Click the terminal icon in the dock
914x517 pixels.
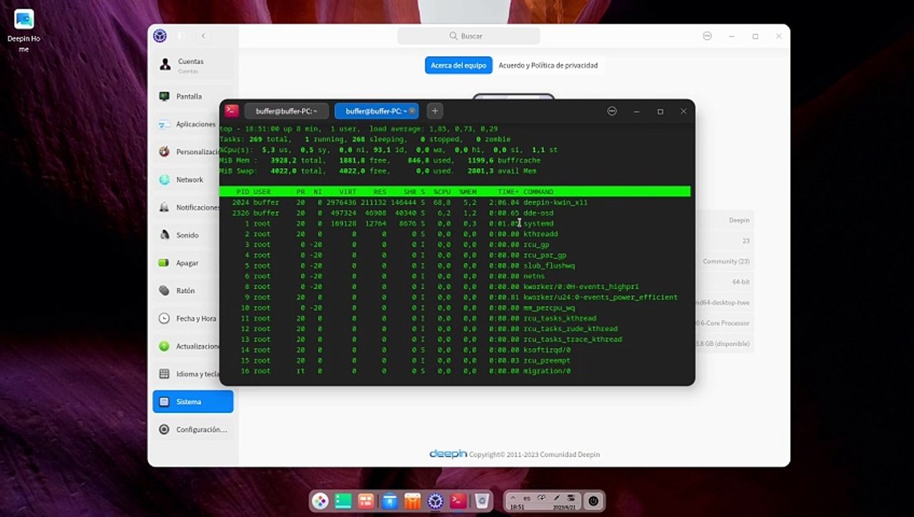click(x=458, y=500)
